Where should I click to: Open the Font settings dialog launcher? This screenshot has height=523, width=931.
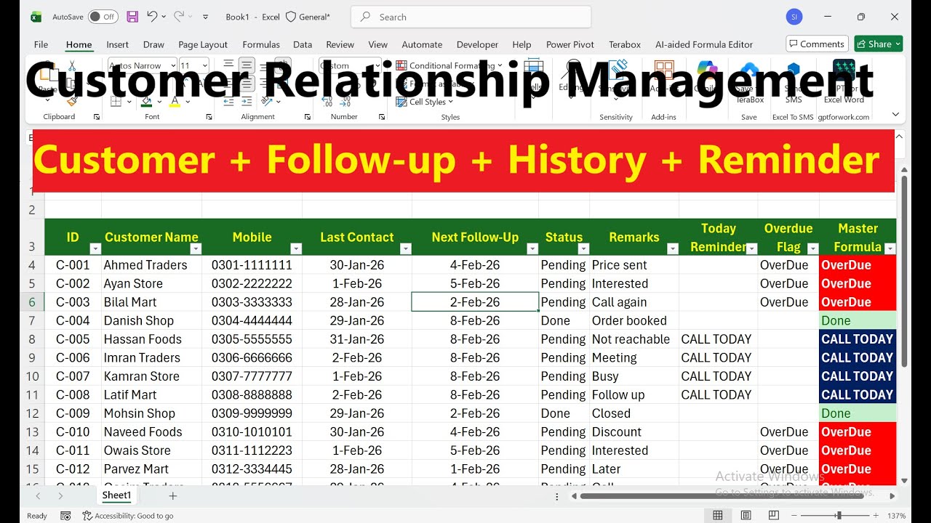[209, 117]
